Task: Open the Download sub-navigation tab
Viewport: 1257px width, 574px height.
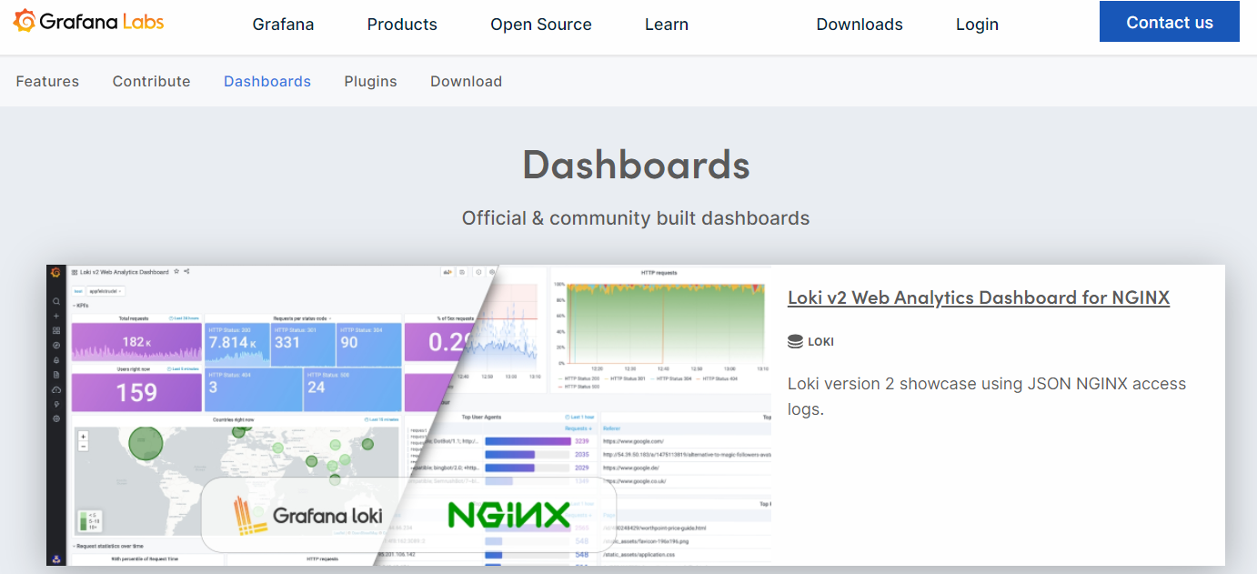Action: point(466,81)
